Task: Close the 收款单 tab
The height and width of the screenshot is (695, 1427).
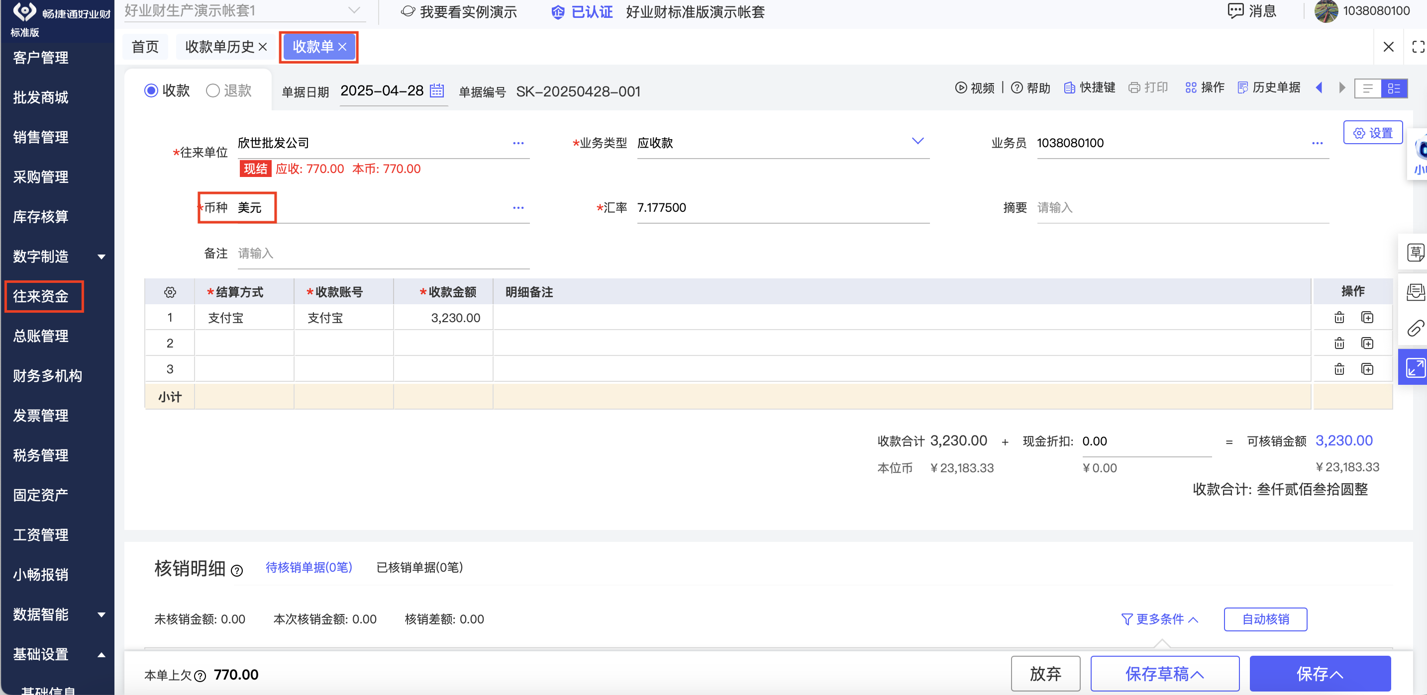Action: 342,46
